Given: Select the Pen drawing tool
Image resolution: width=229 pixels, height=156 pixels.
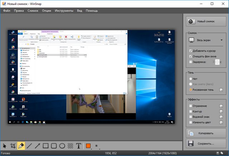Looking at the screenshot, I should 21,146.
